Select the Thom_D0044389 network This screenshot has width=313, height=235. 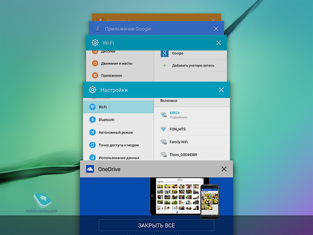(192, 154)
